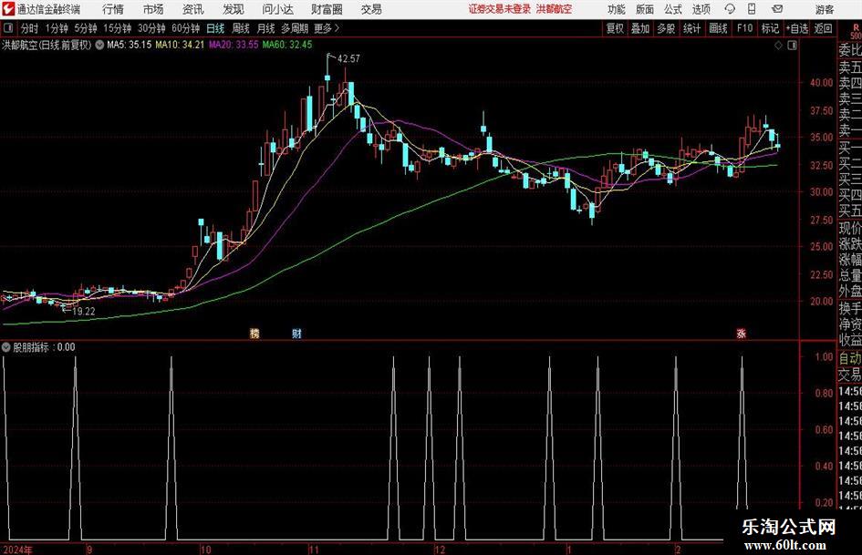Viewport: 862px width, 555px height.
Task: Click the 复权 button
Action: [615, 28]
